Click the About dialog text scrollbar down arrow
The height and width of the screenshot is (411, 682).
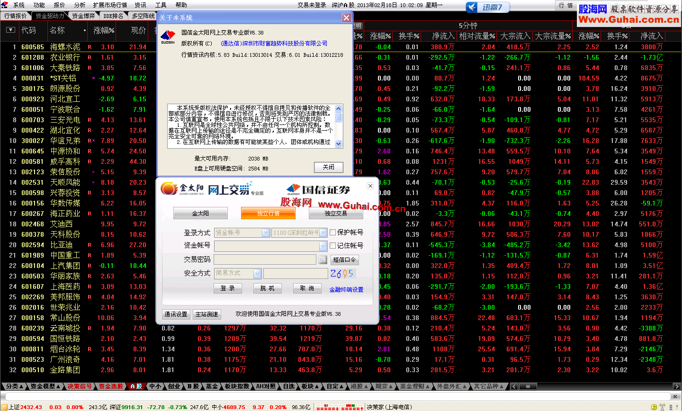pyautogui.click(x=338, y=143)
